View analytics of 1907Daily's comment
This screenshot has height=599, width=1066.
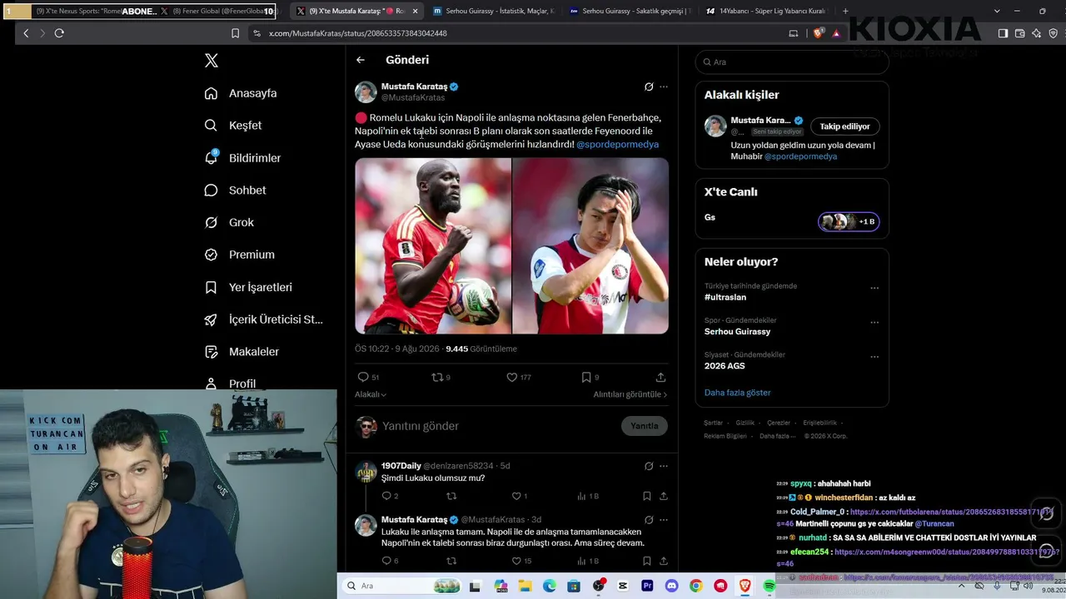(588, 496)
